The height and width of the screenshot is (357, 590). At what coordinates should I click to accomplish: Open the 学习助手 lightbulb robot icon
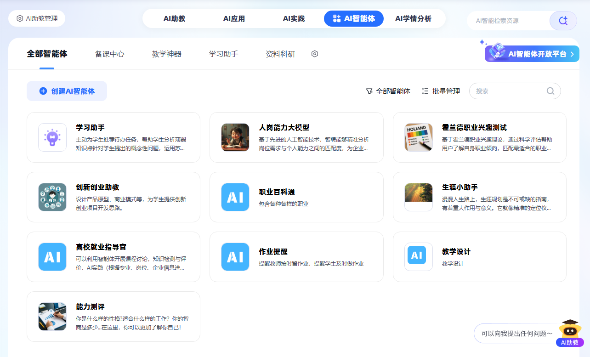click(x=52, y=137)
